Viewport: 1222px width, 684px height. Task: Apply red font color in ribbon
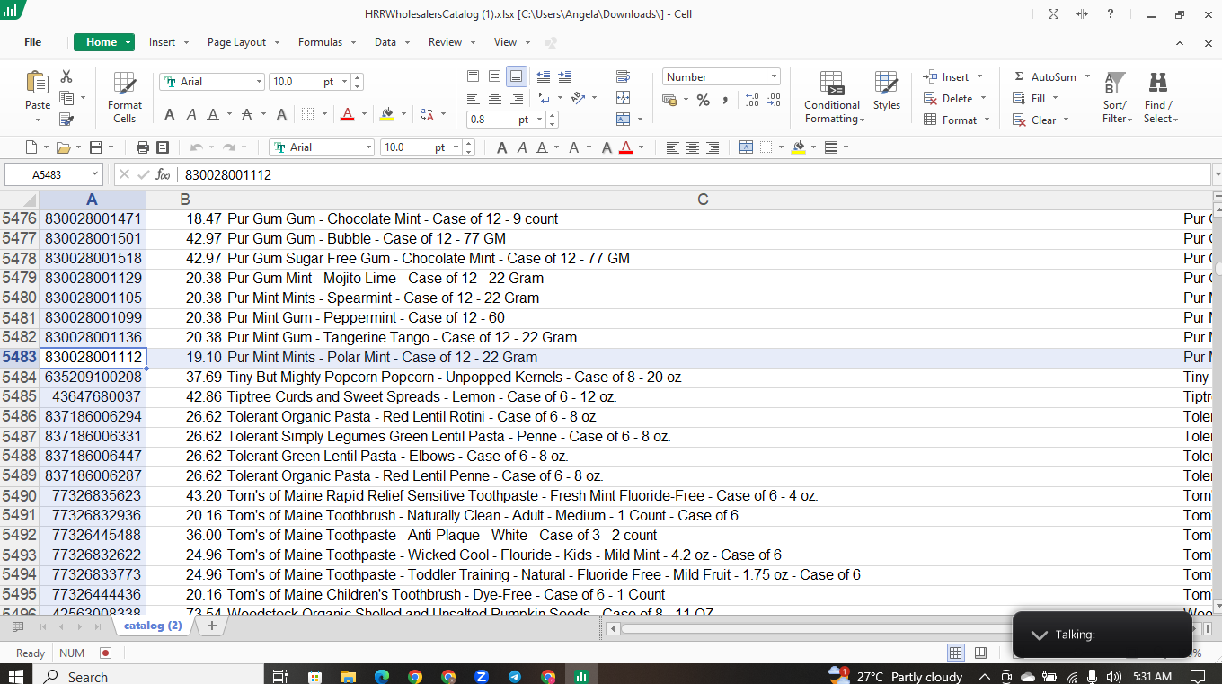(347, 114)
